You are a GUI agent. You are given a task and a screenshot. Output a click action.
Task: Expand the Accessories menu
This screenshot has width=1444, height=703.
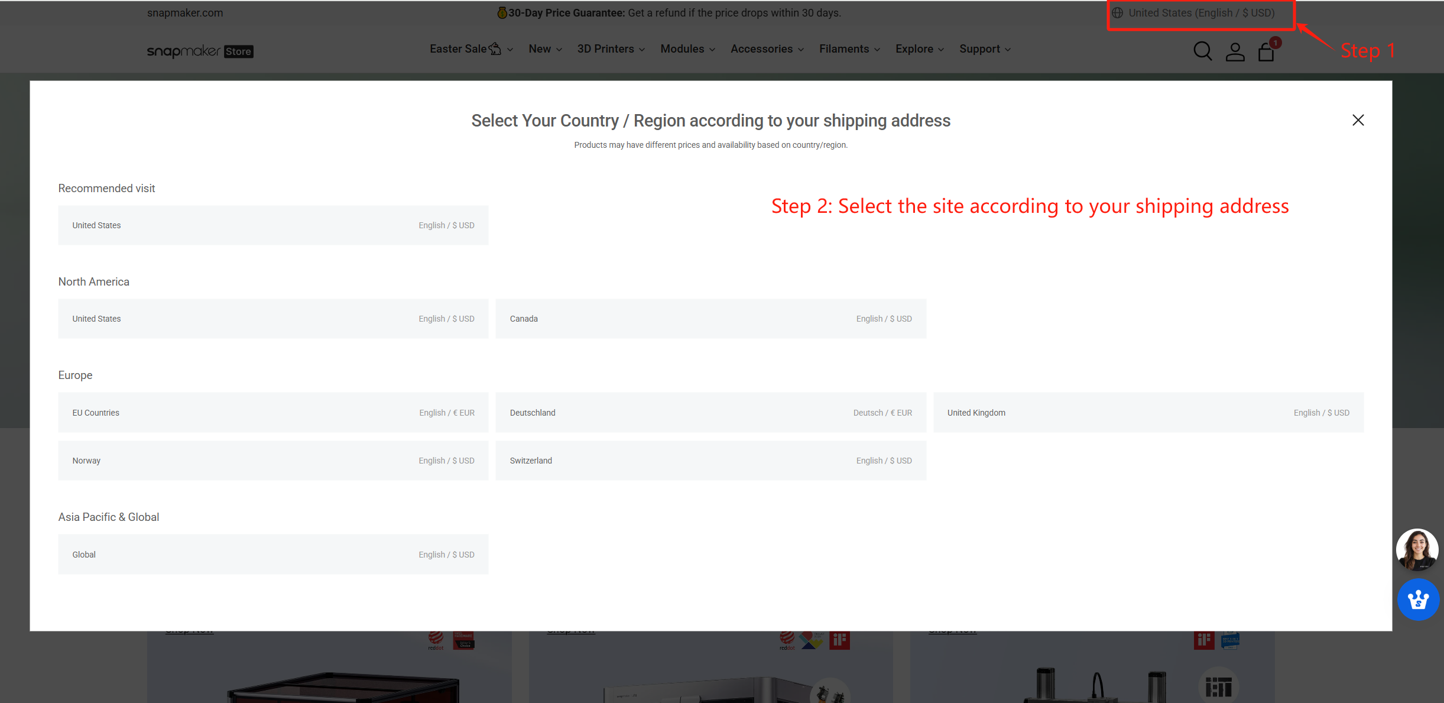tap(767, 49)
